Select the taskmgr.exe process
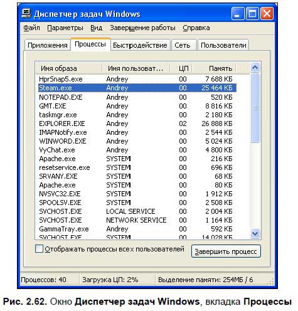Image resolution: width=298 pixels, height=311 pixels. coord(137,115)
